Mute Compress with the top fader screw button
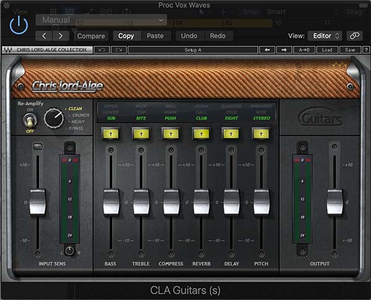Image resolution: width=371 pixels, height=300 pixels. click(x=171, y=150)
